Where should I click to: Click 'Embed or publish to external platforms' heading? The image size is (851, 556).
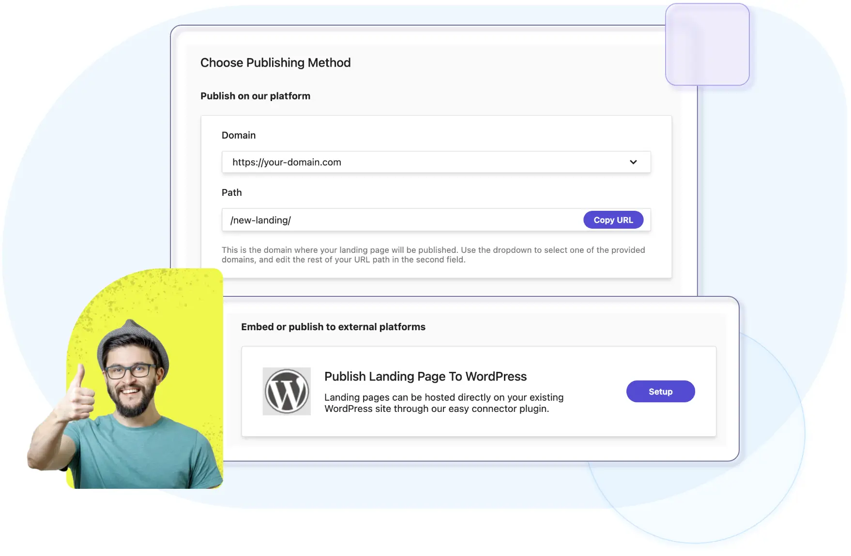coord(333,327)
